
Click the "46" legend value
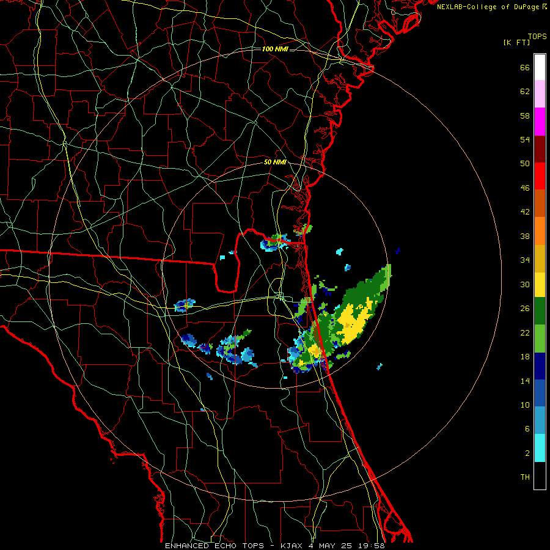tap(525, 188)
